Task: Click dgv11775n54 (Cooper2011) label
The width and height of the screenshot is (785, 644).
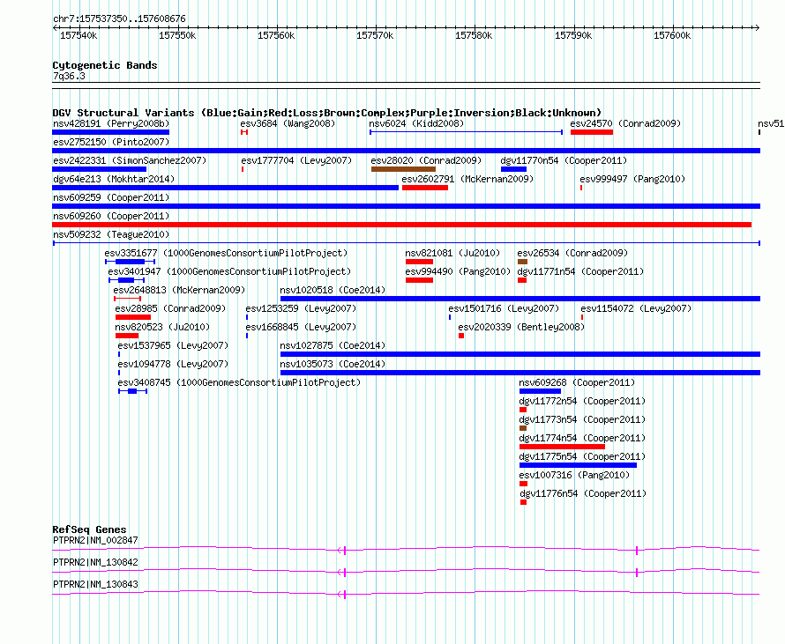Action: point(582,456)
